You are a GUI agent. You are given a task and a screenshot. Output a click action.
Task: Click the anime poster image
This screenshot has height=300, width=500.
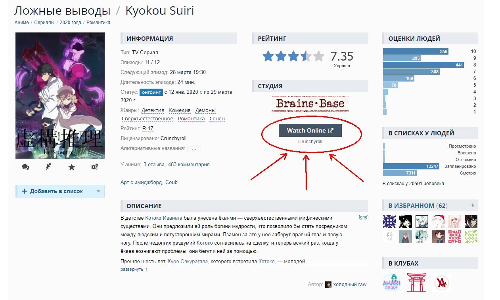[x=60, y=95]
